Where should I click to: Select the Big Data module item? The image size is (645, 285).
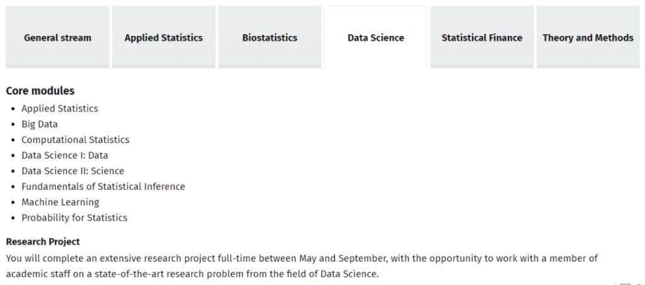(x=39, y=124)
